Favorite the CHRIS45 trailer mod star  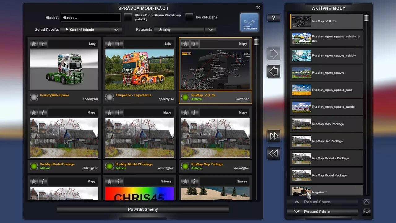(110, 181)
